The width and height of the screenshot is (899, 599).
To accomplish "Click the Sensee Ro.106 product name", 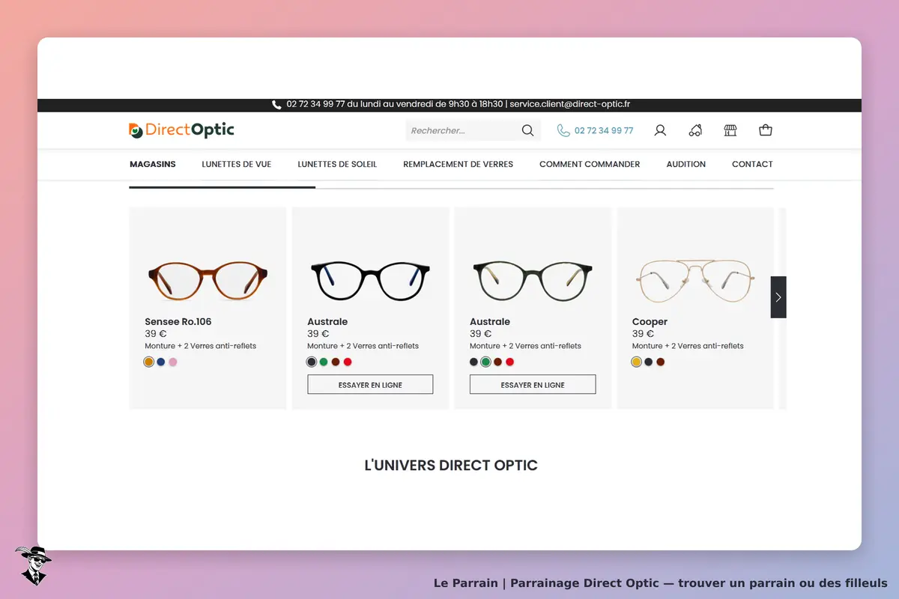I will pyautogui.click(x=178, y=322).
